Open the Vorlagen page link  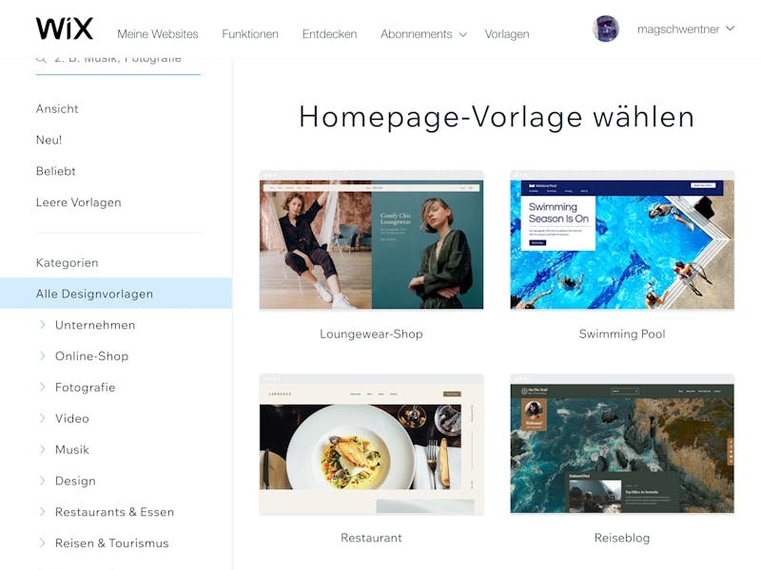click(x=507, y=34)
